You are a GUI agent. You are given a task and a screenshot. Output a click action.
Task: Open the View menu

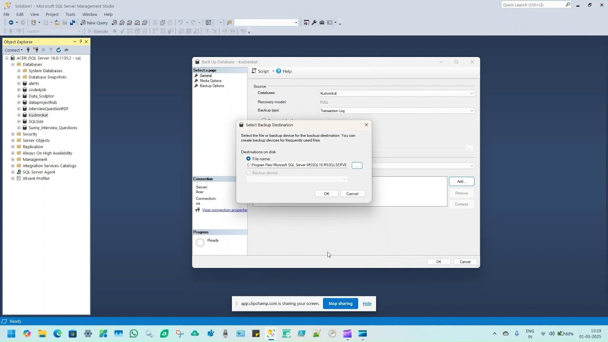coord(35,14)
